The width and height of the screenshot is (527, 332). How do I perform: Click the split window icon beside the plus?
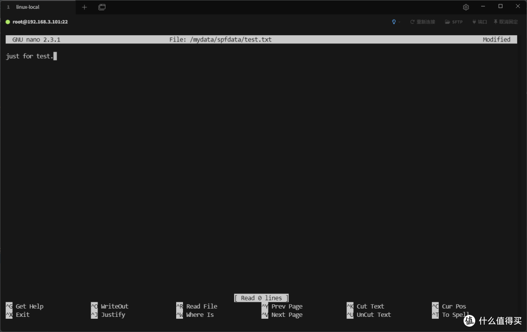tap(102, 7)
